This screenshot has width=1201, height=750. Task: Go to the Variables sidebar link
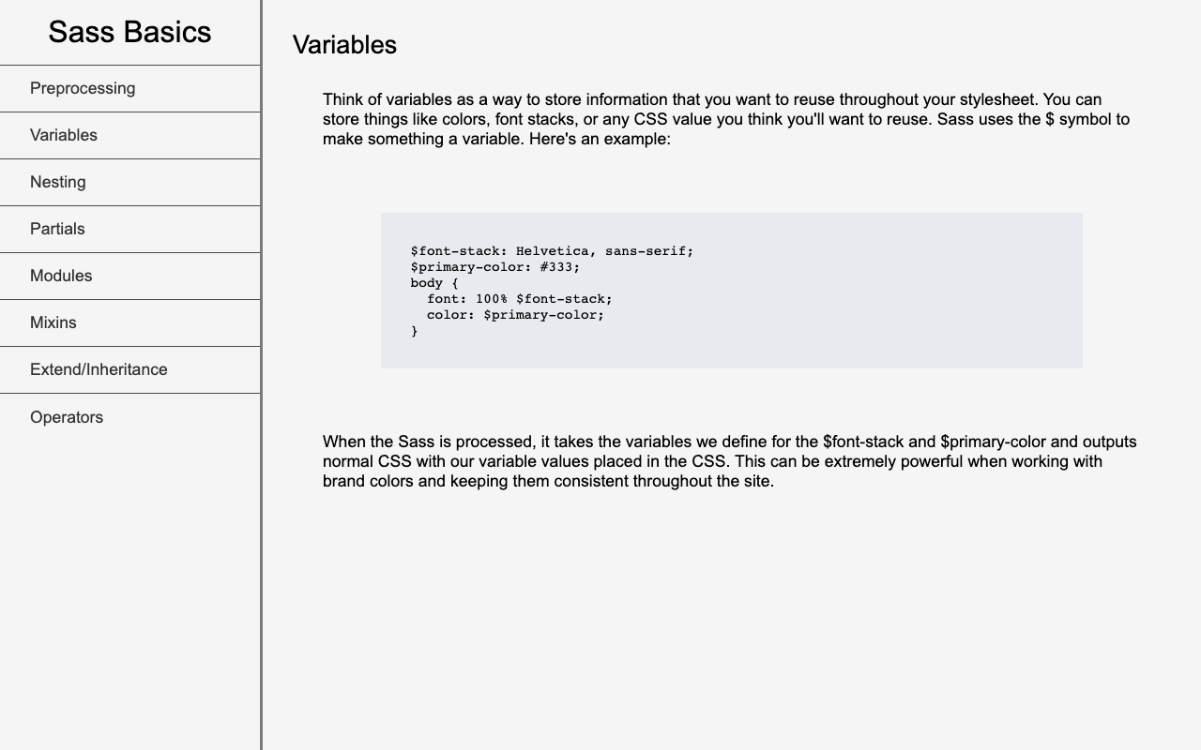64,135
